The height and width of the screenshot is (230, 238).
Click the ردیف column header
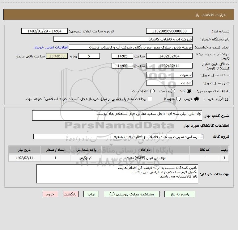(224, 150)
